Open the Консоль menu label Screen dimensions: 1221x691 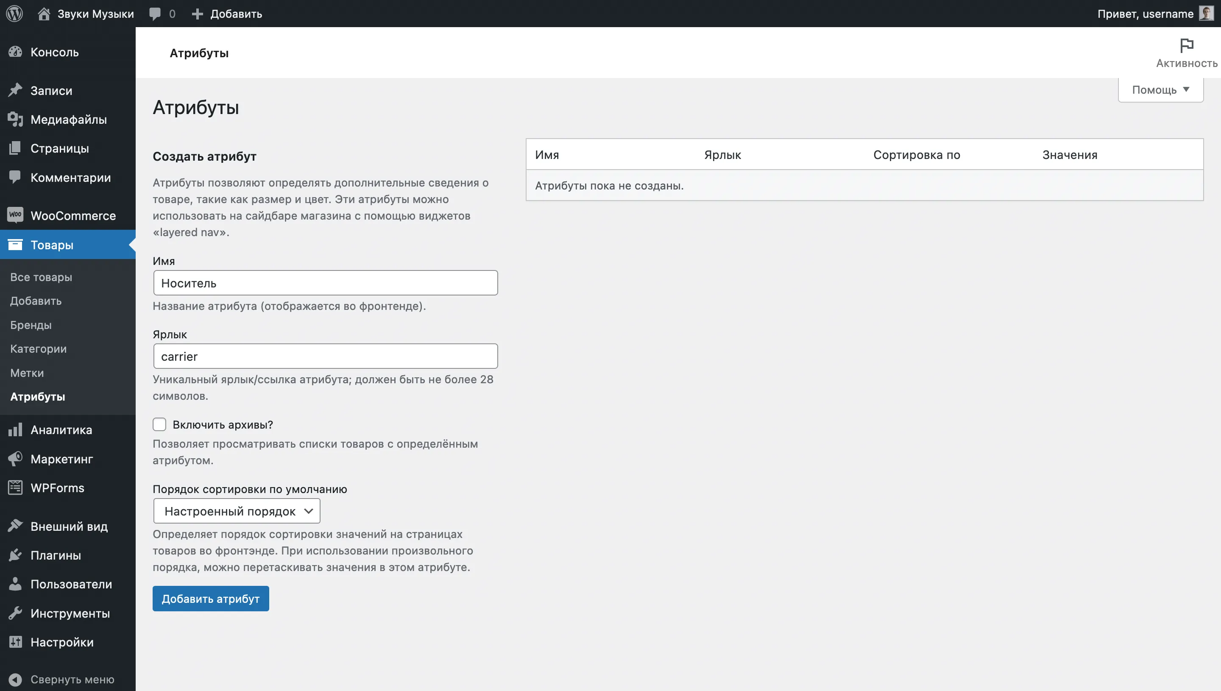(x=55, y=52)
